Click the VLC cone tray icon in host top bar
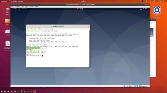 [146, 1]
